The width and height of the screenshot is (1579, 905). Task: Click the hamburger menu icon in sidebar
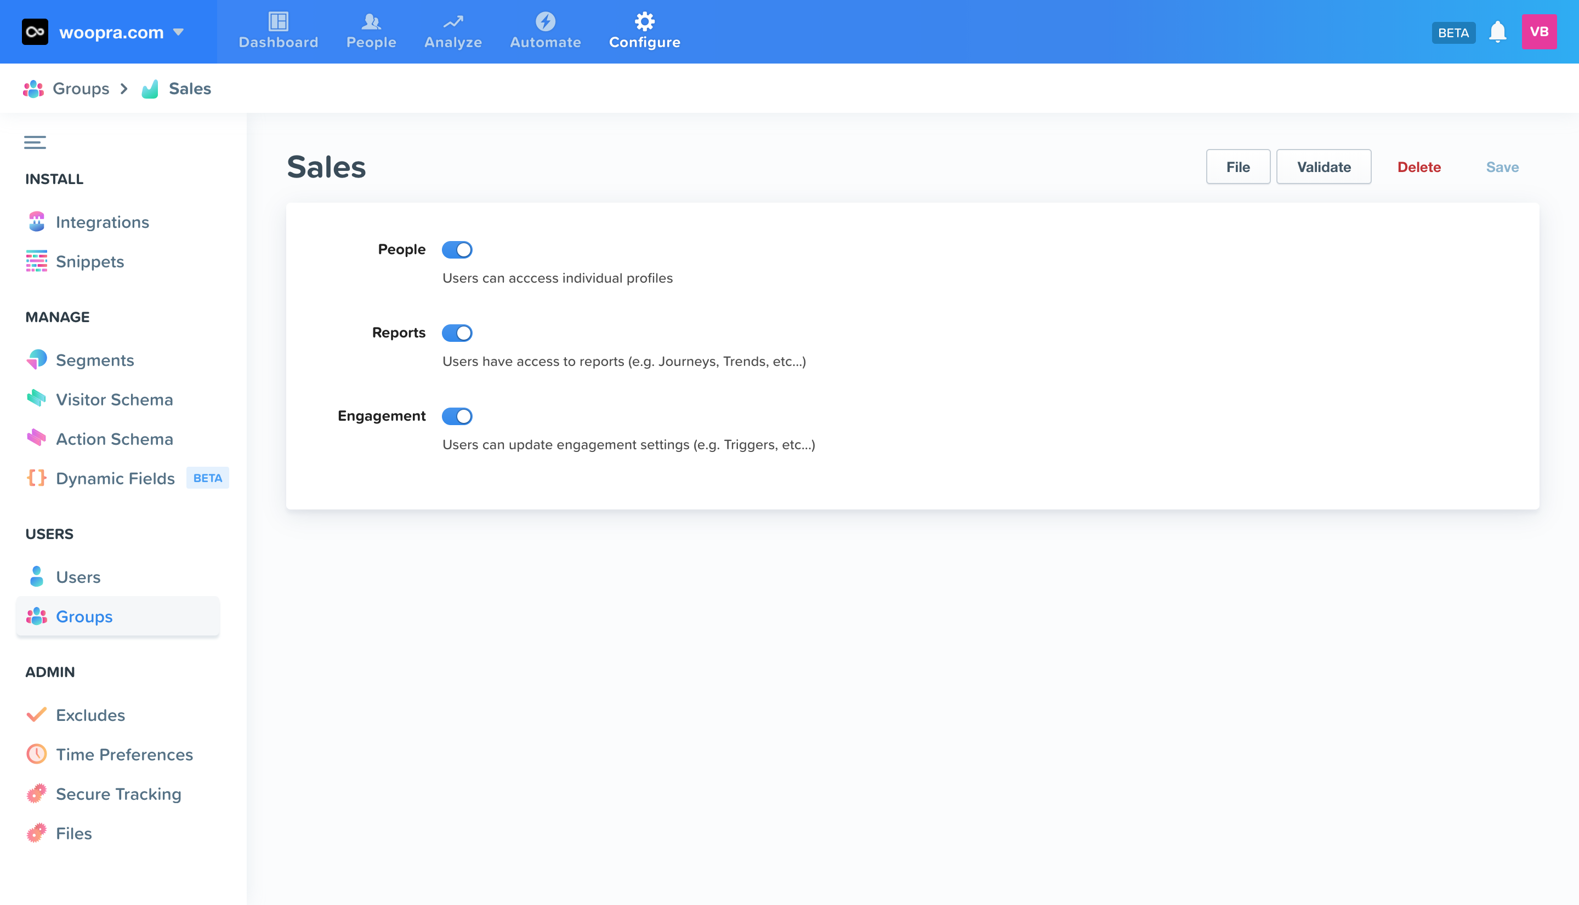click(35, 142)
